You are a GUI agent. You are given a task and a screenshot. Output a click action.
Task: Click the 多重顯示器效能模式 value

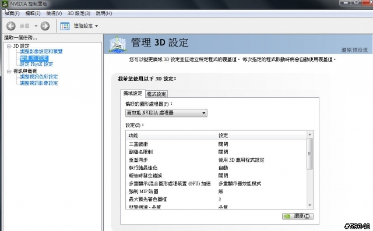click(x=240, y=183)
